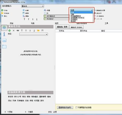122x115 pixels.
Task: Open the file info panel via the blue 'i' icon
Action: click(x=4, y=34)
